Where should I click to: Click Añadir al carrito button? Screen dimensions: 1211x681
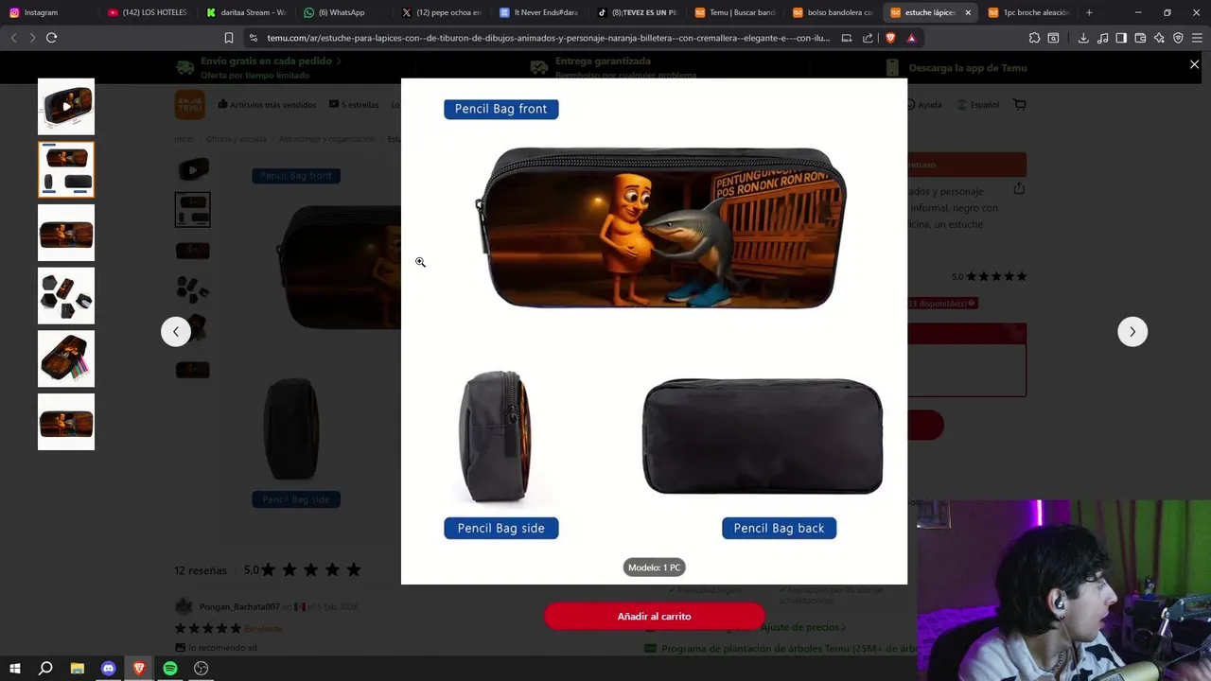click(654, 617)
